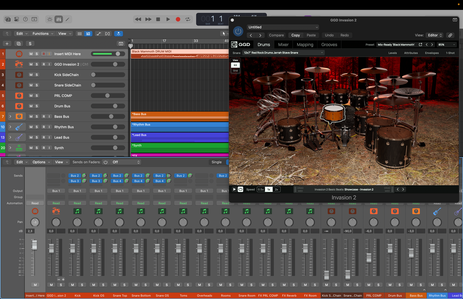The width and height of the screenshot is (463, 299).
Task: Duplicate track with the duplicate icon
Action: pos(19,44)
